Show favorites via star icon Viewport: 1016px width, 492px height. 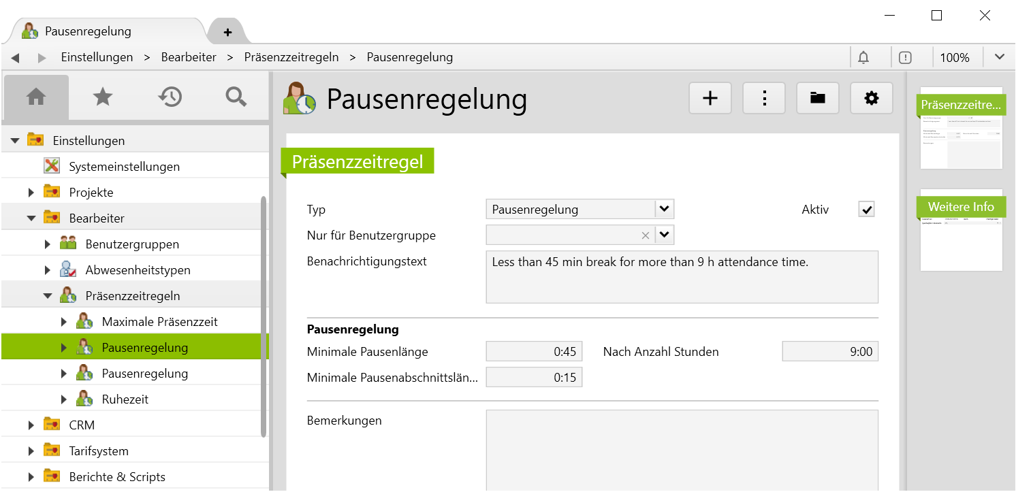coord(102,97)
